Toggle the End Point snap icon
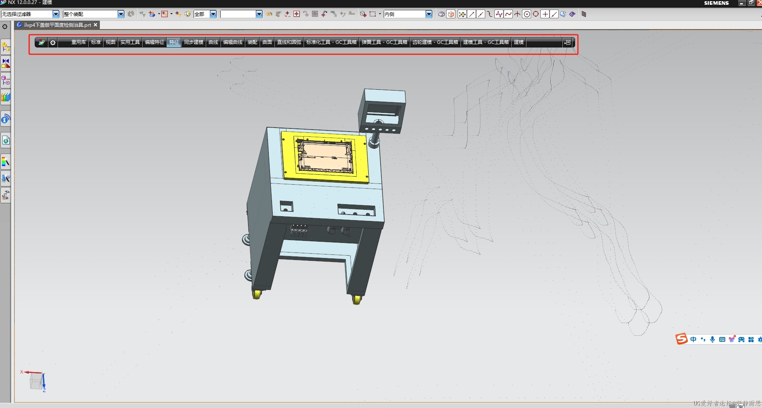This screenshot has width=762, height=408. click(472, 14)
